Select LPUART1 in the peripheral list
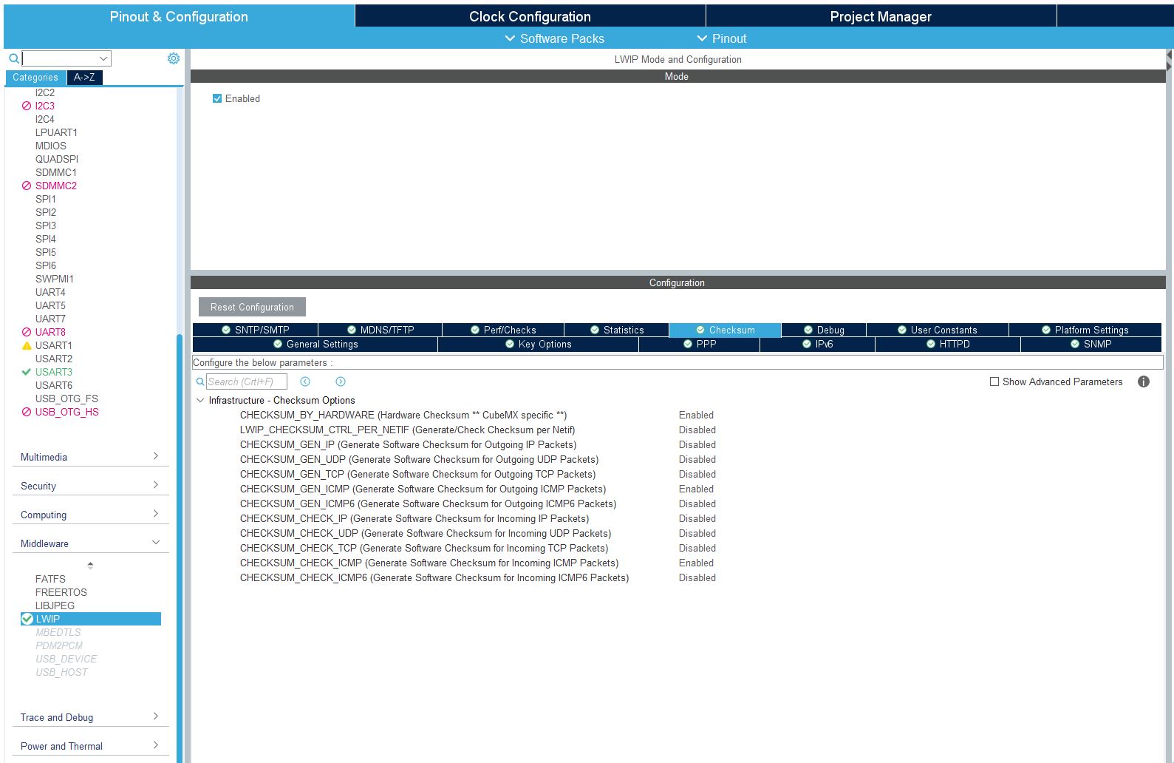The height and width of the screenshot is (763, 1174). coord(56,132)
